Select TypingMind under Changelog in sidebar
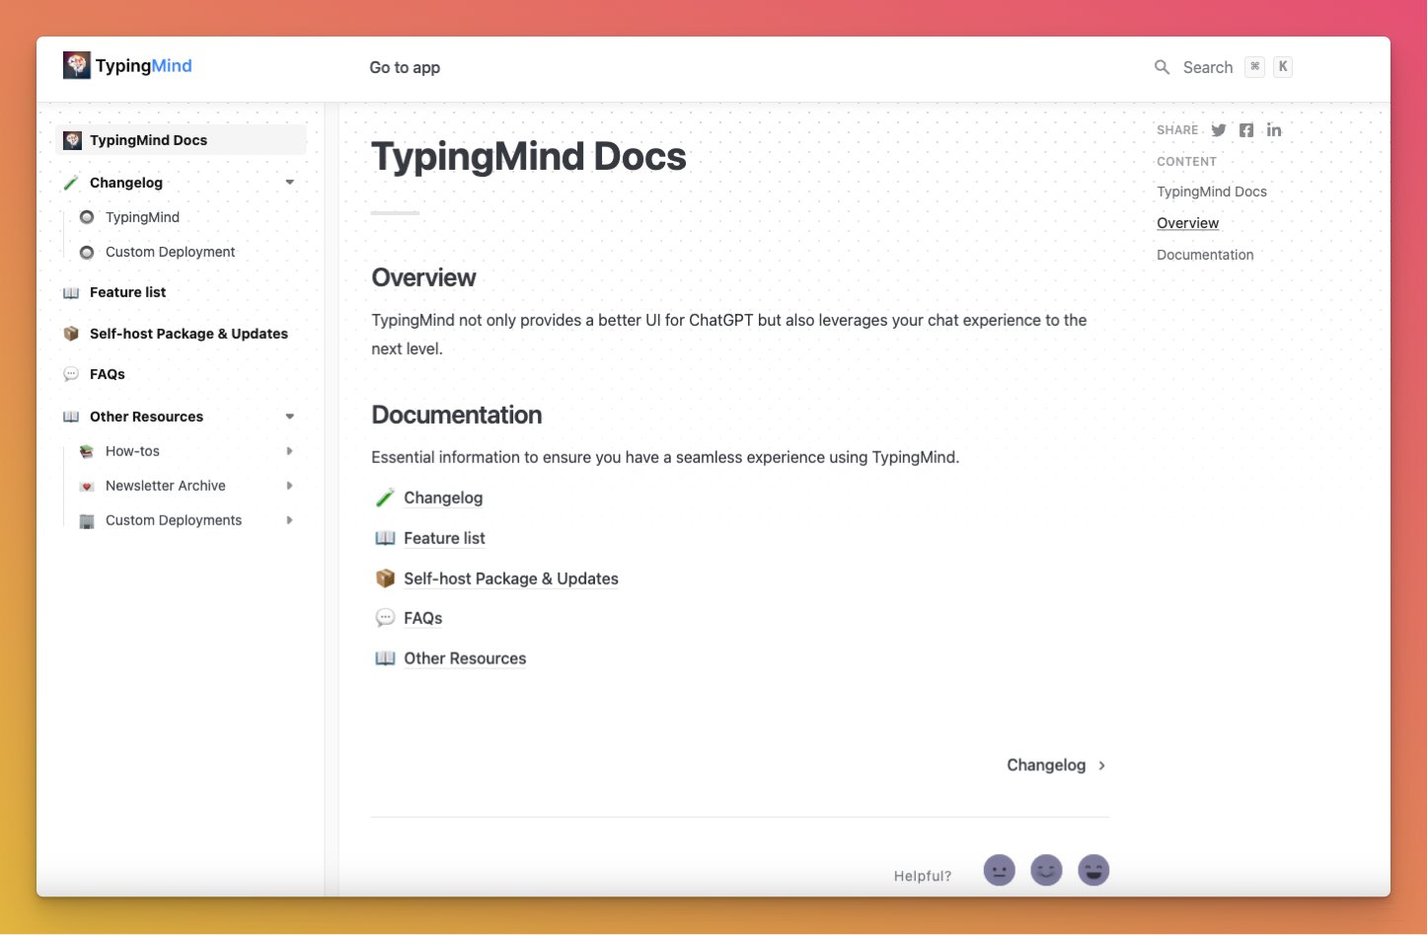 pyautogui.click(x=142, y=217)
